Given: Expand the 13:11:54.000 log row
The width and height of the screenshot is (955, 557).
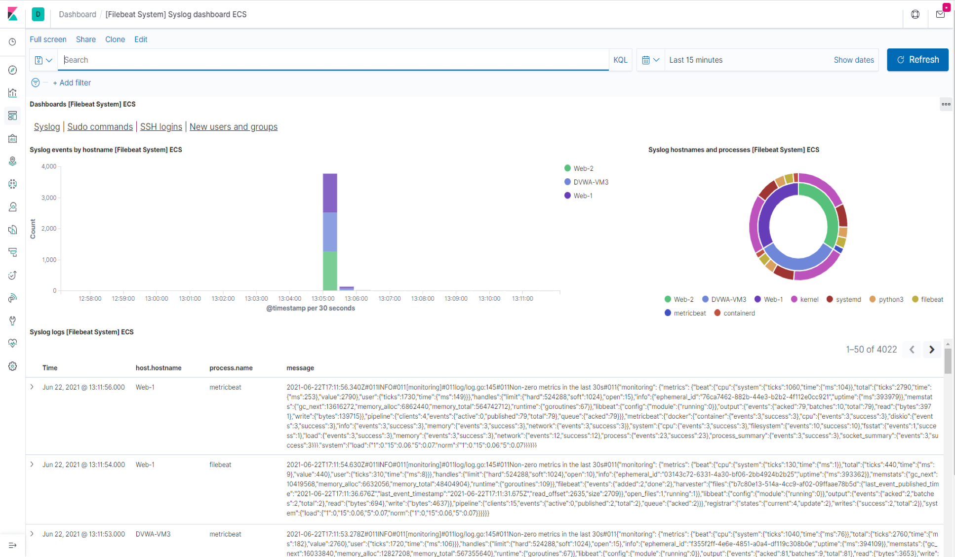Looking at the screenshot, I should [32, 464].
